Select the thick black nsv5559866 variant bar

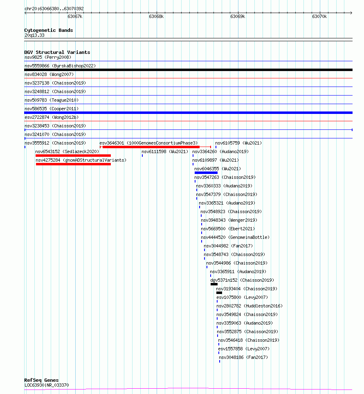(x=188, y=70)
